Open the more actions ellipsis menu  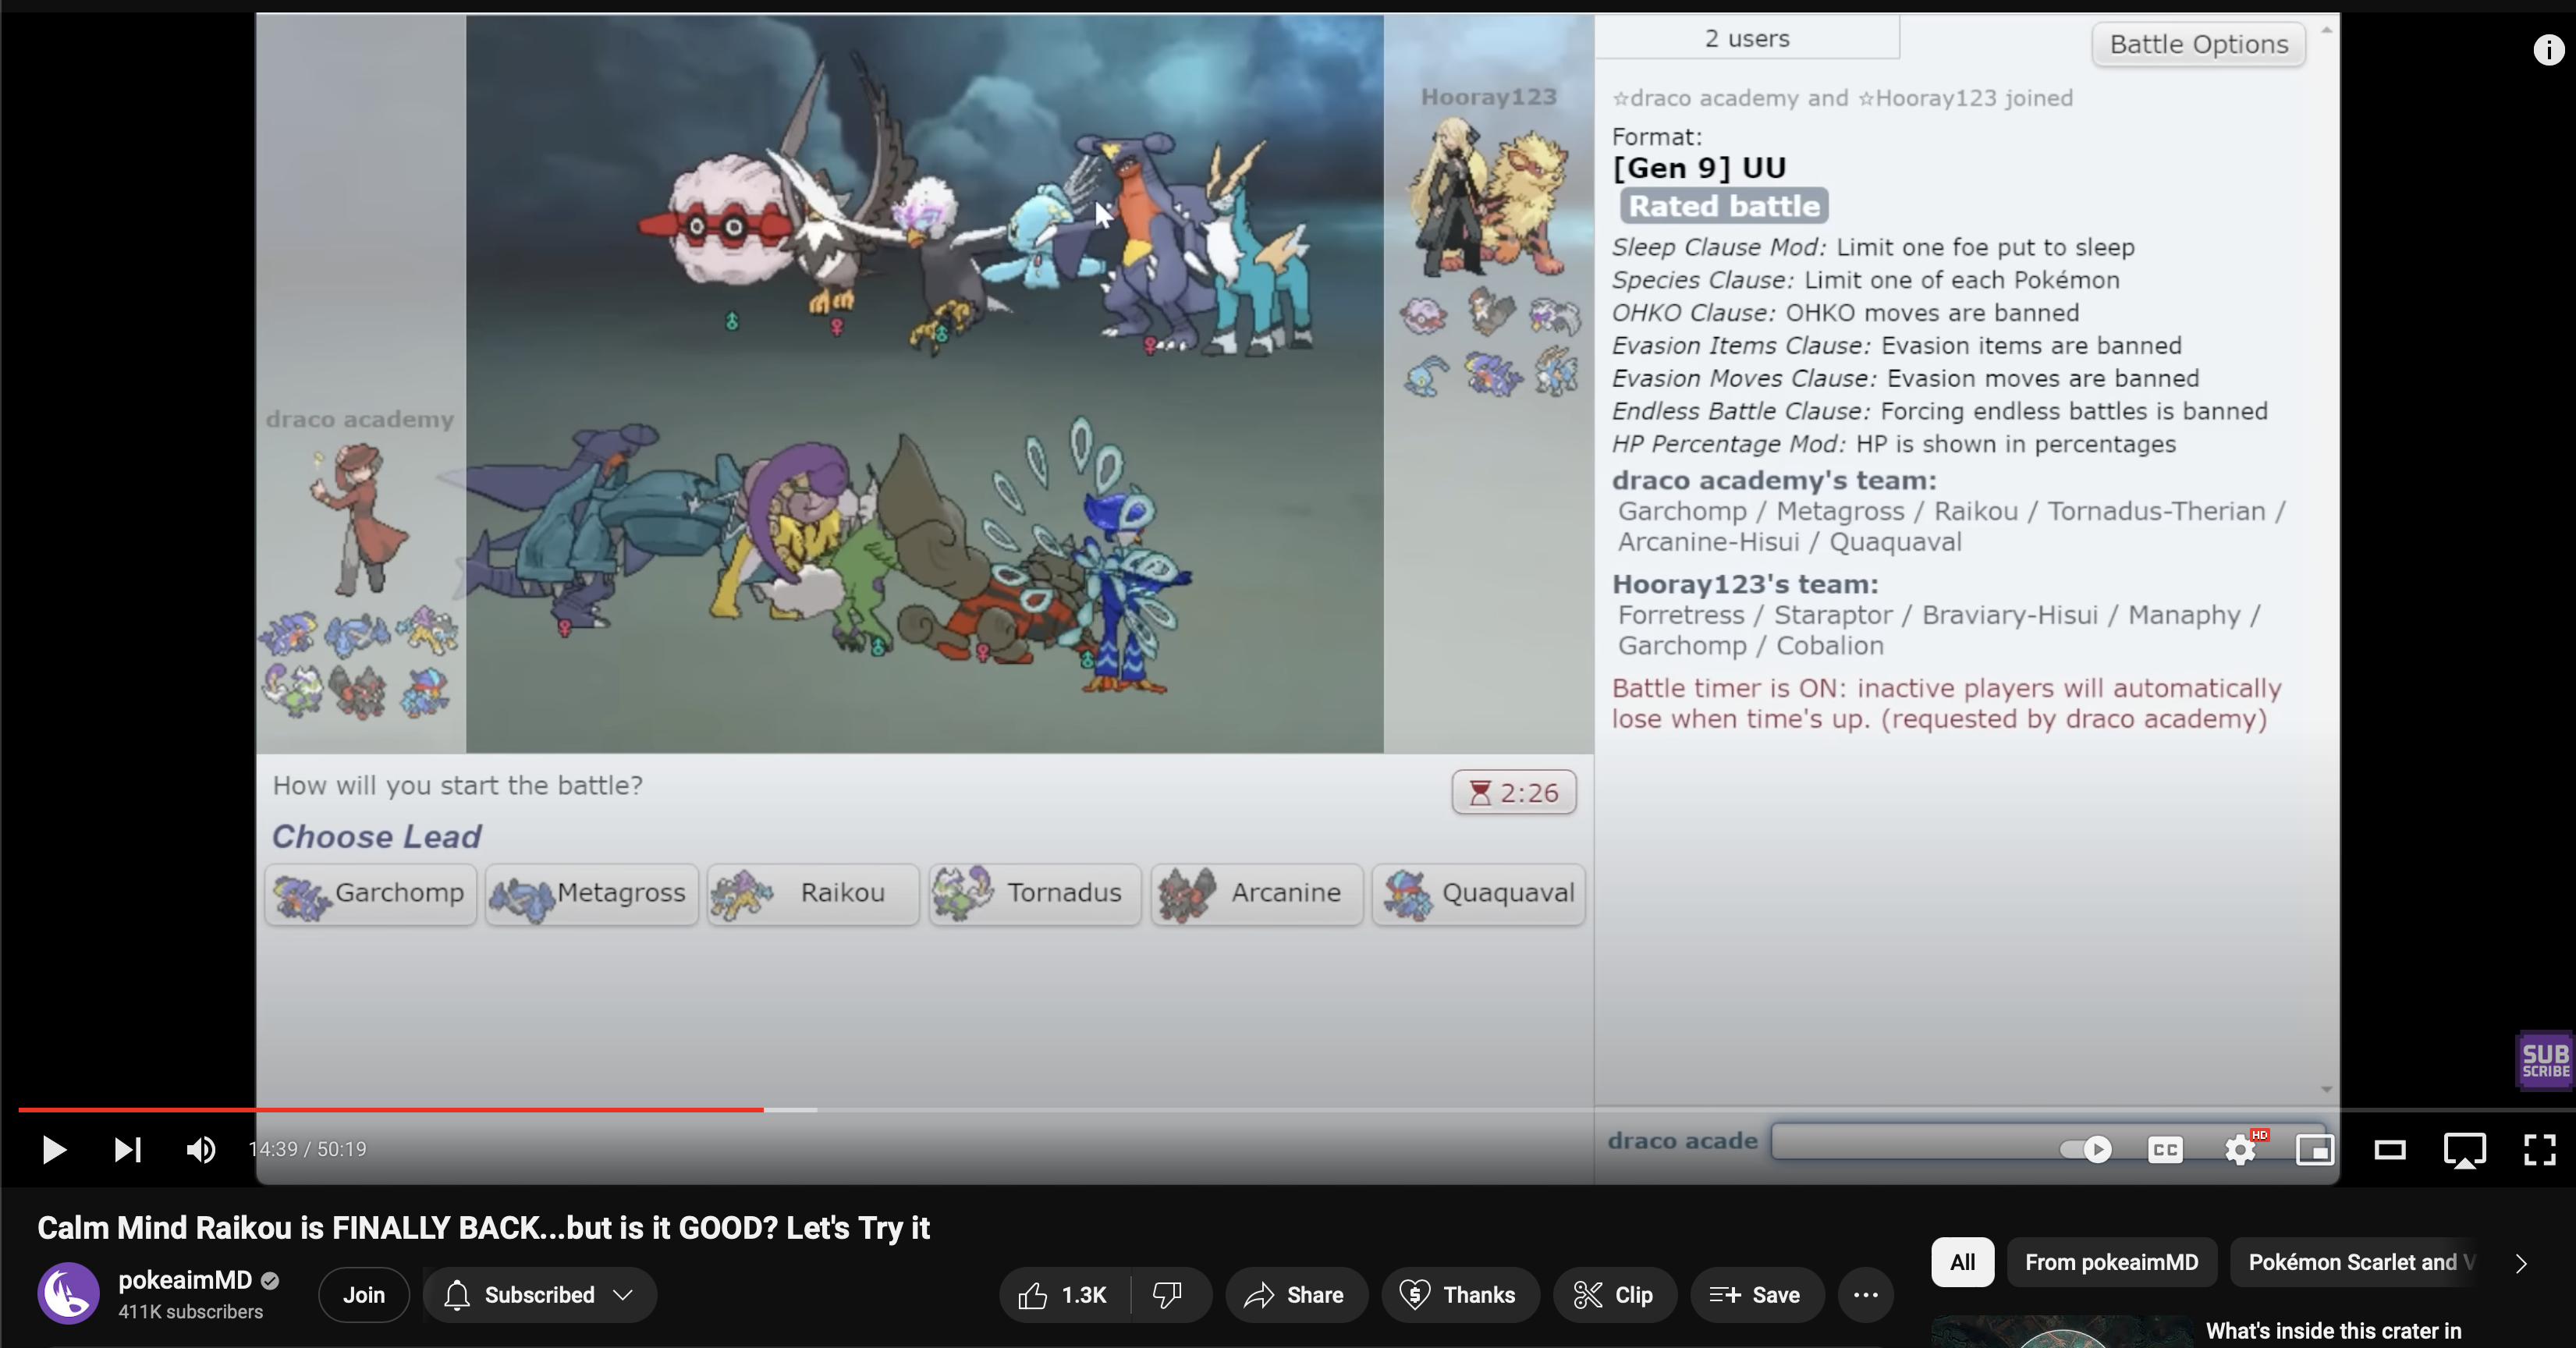1865,1295
